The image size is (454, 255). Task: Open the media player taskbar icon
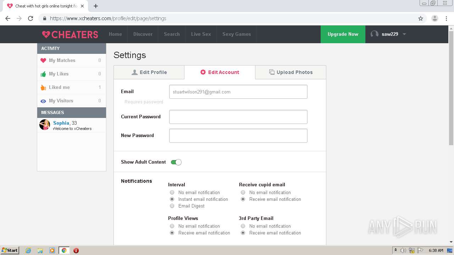coord(52,250)
